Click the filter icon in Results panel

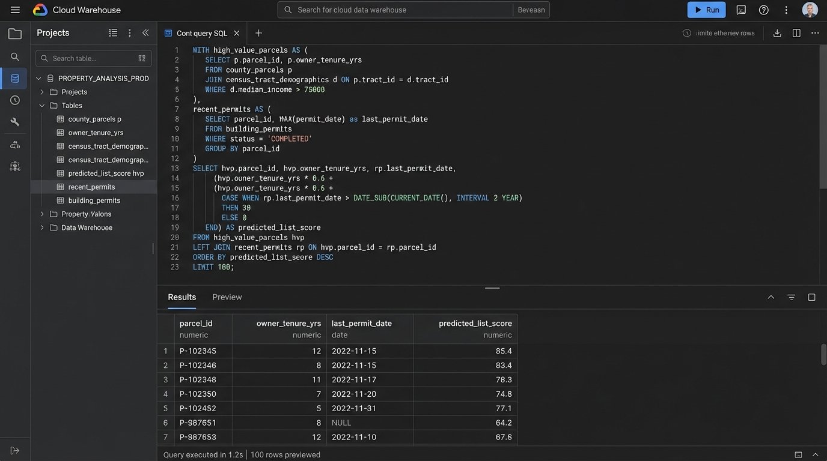coord(792,297)
